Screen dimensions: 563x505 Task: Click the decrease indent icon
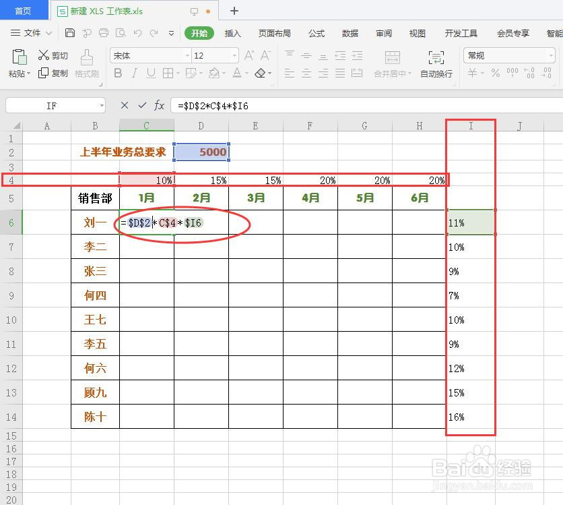pos(340,55)
